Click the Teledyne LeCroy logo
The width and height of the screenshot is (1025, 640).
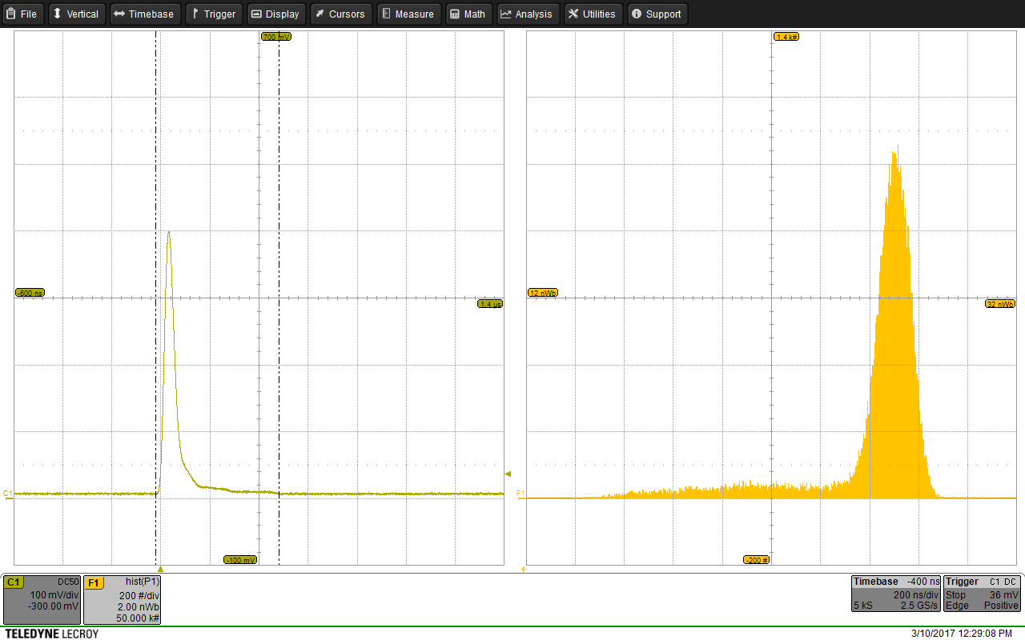[x=52, y=634]
